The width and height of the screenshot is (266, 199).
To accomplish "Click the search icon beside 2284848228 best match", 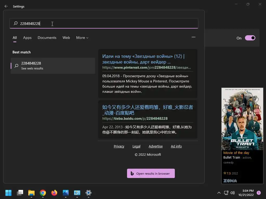I will point(16,66).
